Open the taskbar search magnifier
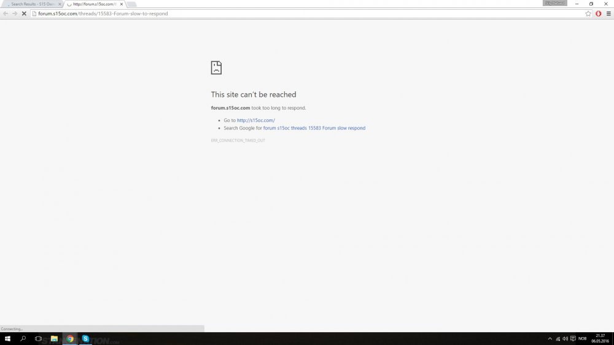Screen dimensions: 614x345 pos(23,339)
